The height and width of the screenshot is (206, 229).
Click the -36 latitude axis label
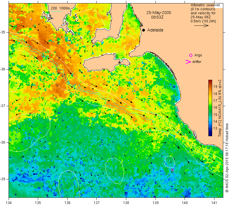(3, 69)
